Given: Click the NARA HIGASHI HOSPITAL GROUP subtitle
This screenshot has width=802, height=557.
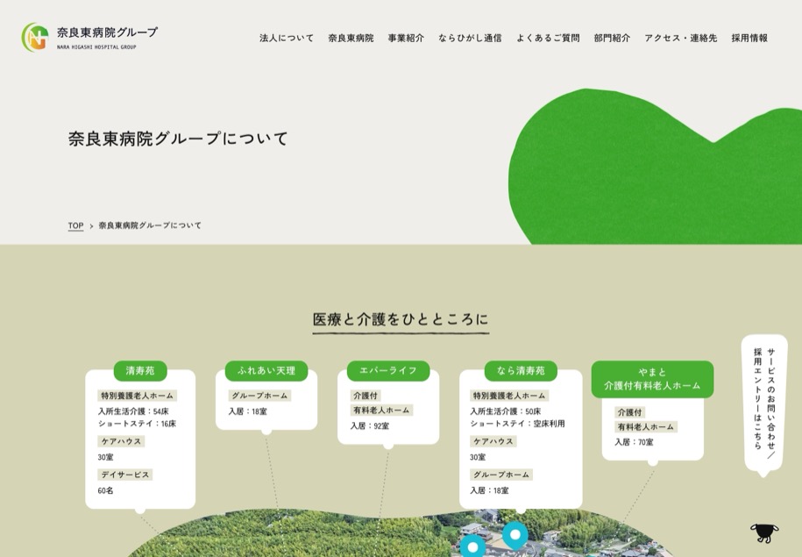Looking at the screenshot, I should [96, 47].
